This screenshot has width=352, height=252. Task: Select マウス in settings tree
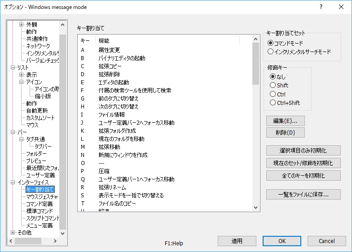coord(32,125)
